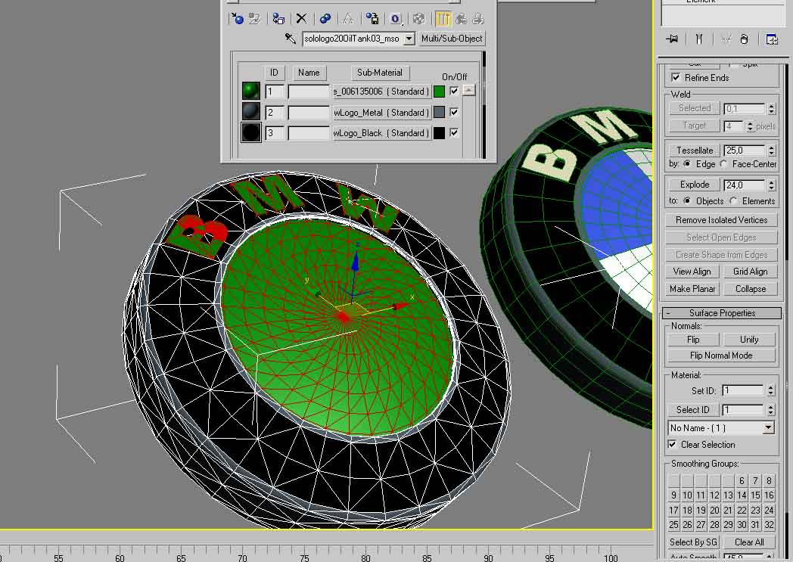Image resolution: width=793 pixels, height=562 pixels.
Task: Click smoothing group 16 button
Action: point(769,495)
